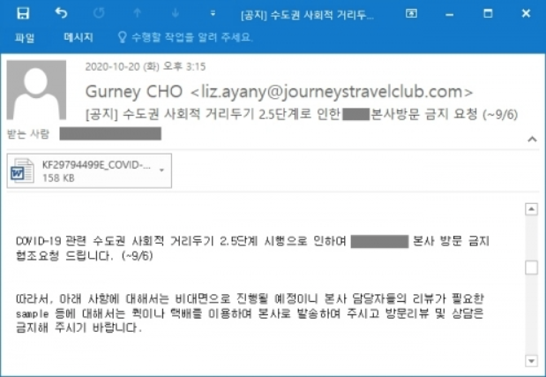
Task: Open the KF29794499E_COVID Word attachment
Action: [89, 170]
